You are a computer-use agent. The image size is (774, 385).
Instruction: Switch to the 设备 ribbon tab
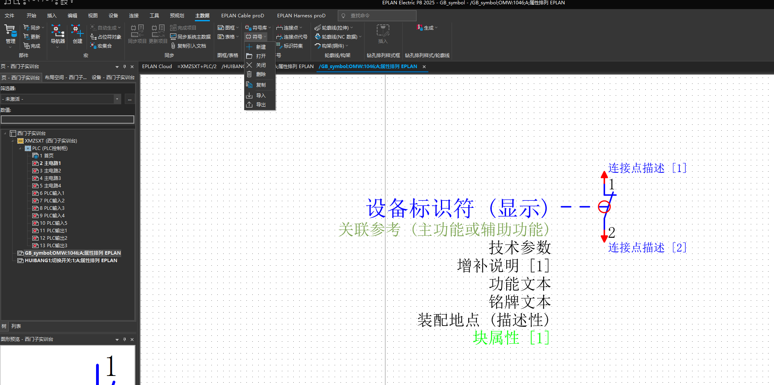tap(113, 16)
